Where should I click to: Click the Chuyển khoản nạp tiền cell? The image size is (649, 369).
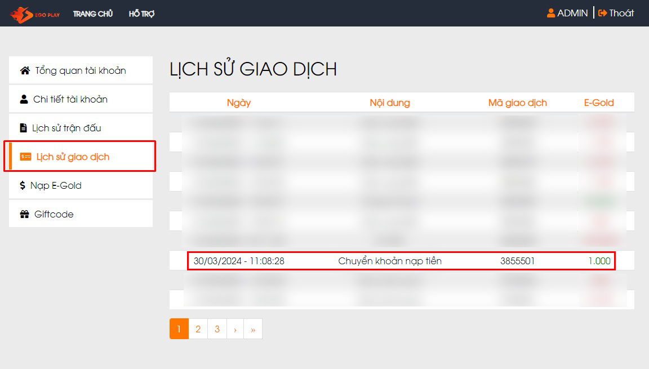(390, 261)
